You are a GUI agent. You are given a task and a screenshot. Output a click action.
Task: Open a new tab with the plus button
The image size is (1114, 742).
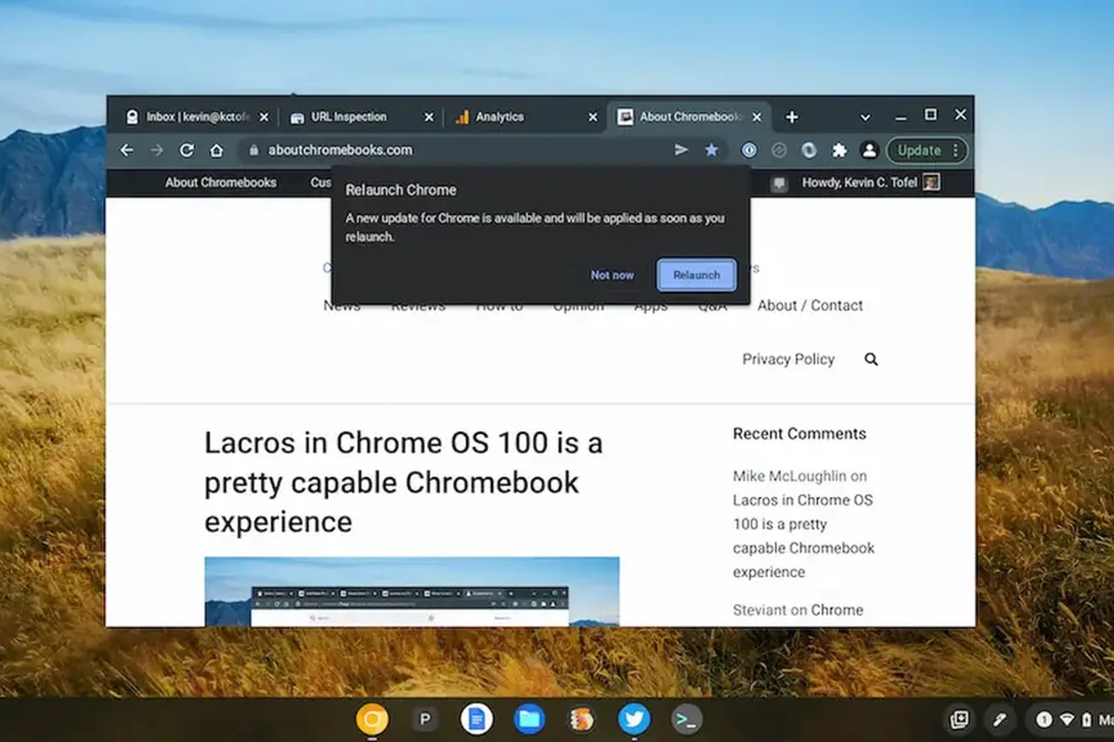792,117
